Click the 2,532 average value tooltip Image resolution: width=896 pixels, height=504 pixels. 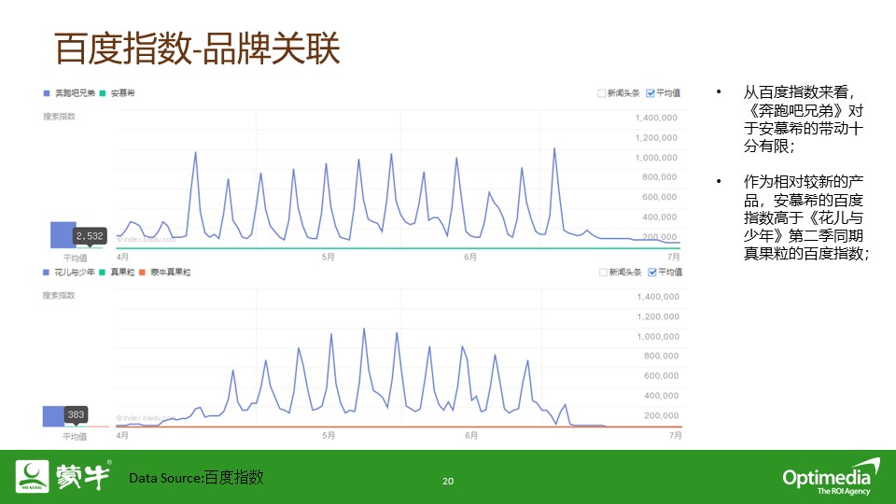click(x=90, y=236)
